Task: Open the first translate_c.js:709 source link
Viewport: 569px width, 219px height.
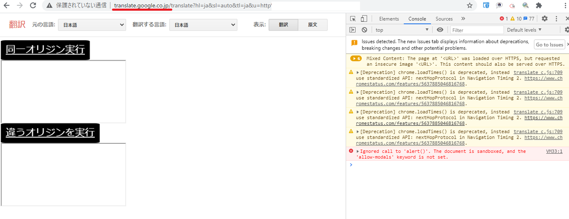Action: pyautogui.click(x=538, y=72)
